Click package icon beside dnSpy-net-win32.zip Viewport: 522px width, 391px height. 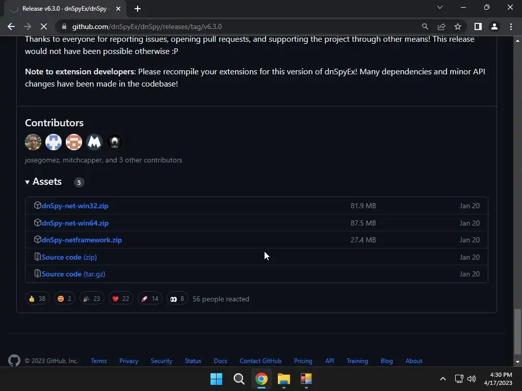[38, 206]
